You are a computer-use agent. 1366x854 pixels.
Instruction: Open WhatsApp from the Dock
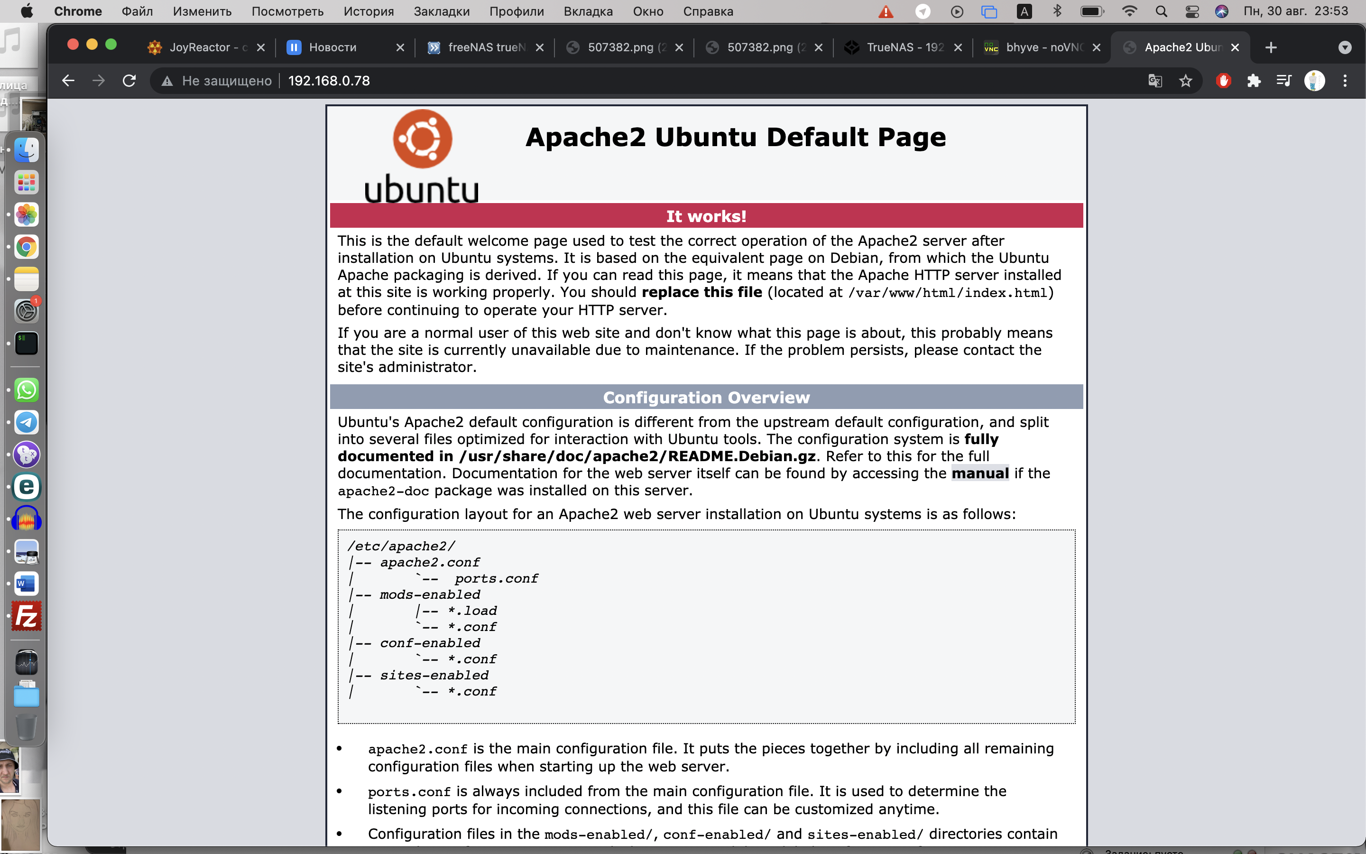click(x=27, y=390)
